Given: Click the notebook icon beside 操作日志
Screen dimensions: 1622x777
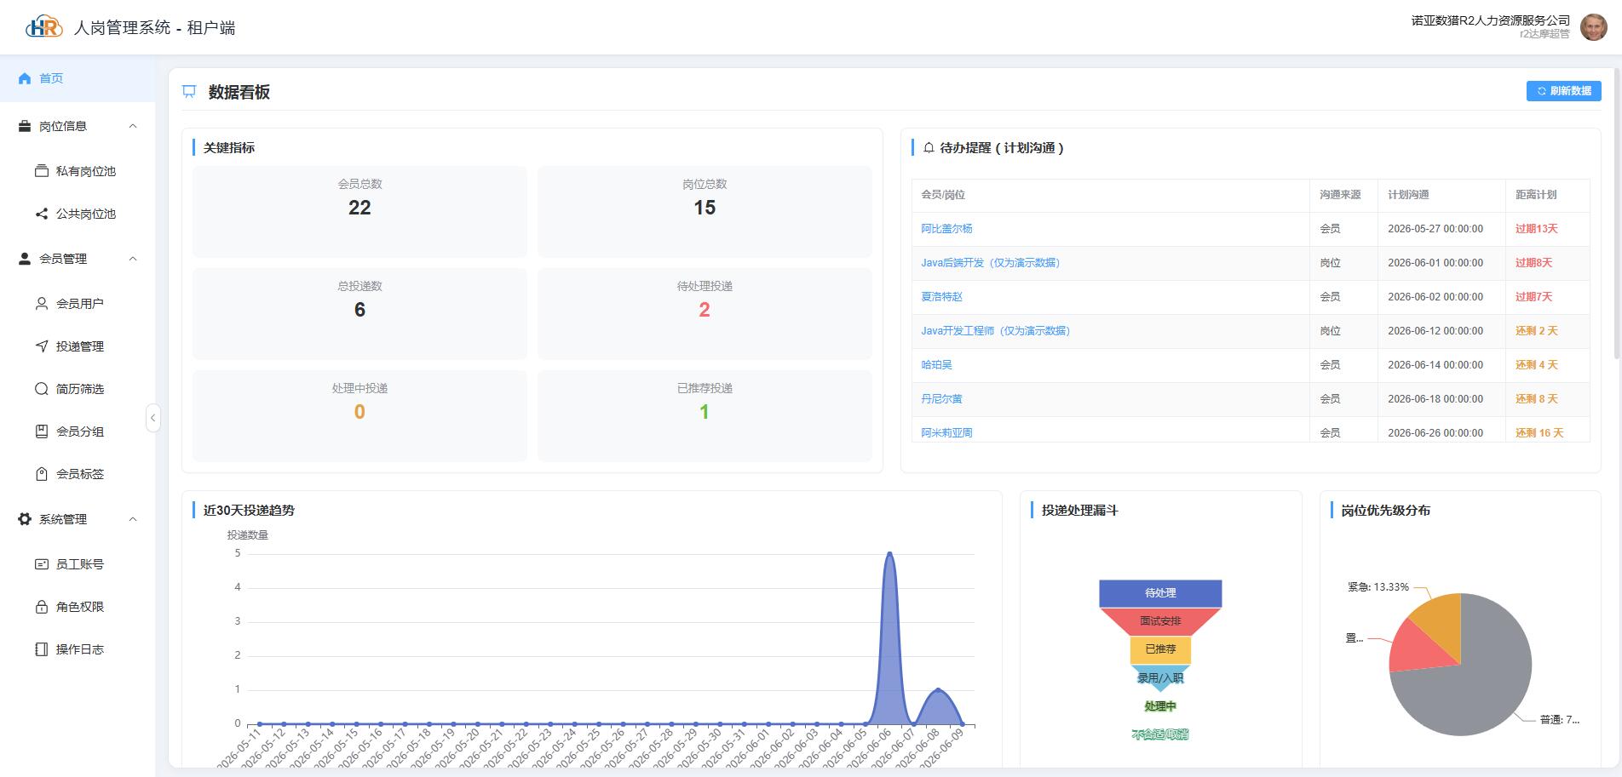Looking at the screenshot, I should coord(41,649).
